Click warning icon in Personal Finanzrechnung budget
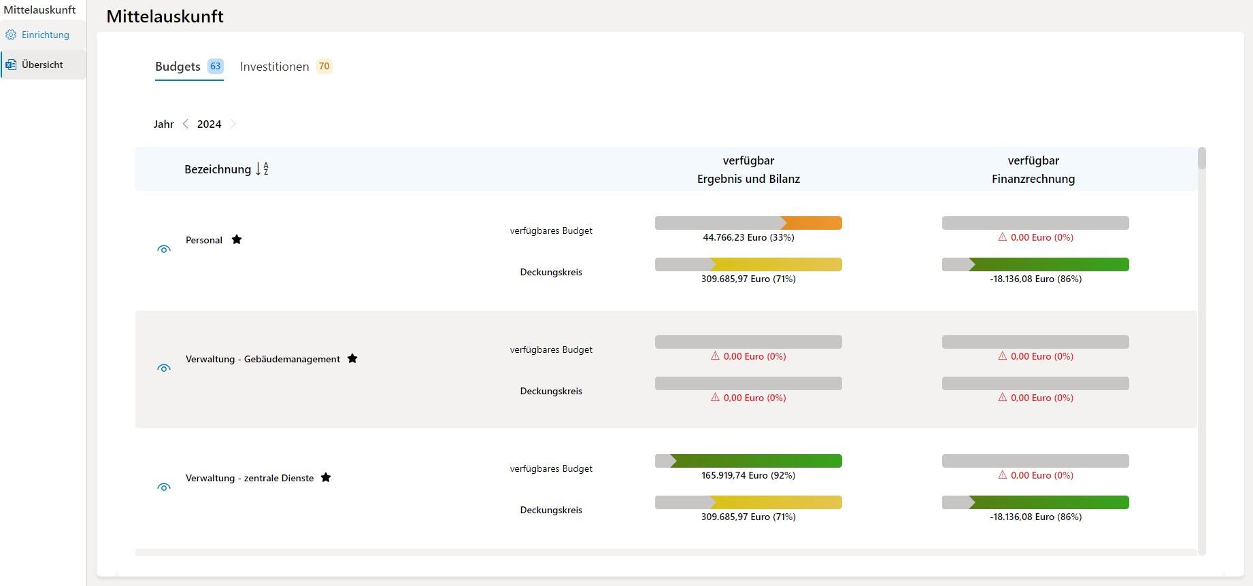 coord(1002,237)
